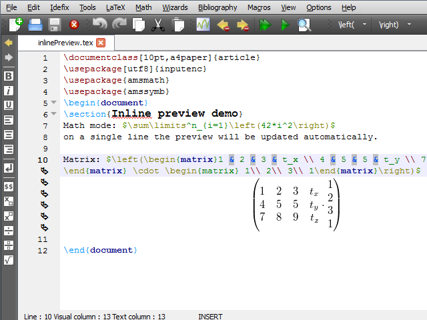
Task: Toggle italic formatting in sidebar
Action: (x=9, y=90)
